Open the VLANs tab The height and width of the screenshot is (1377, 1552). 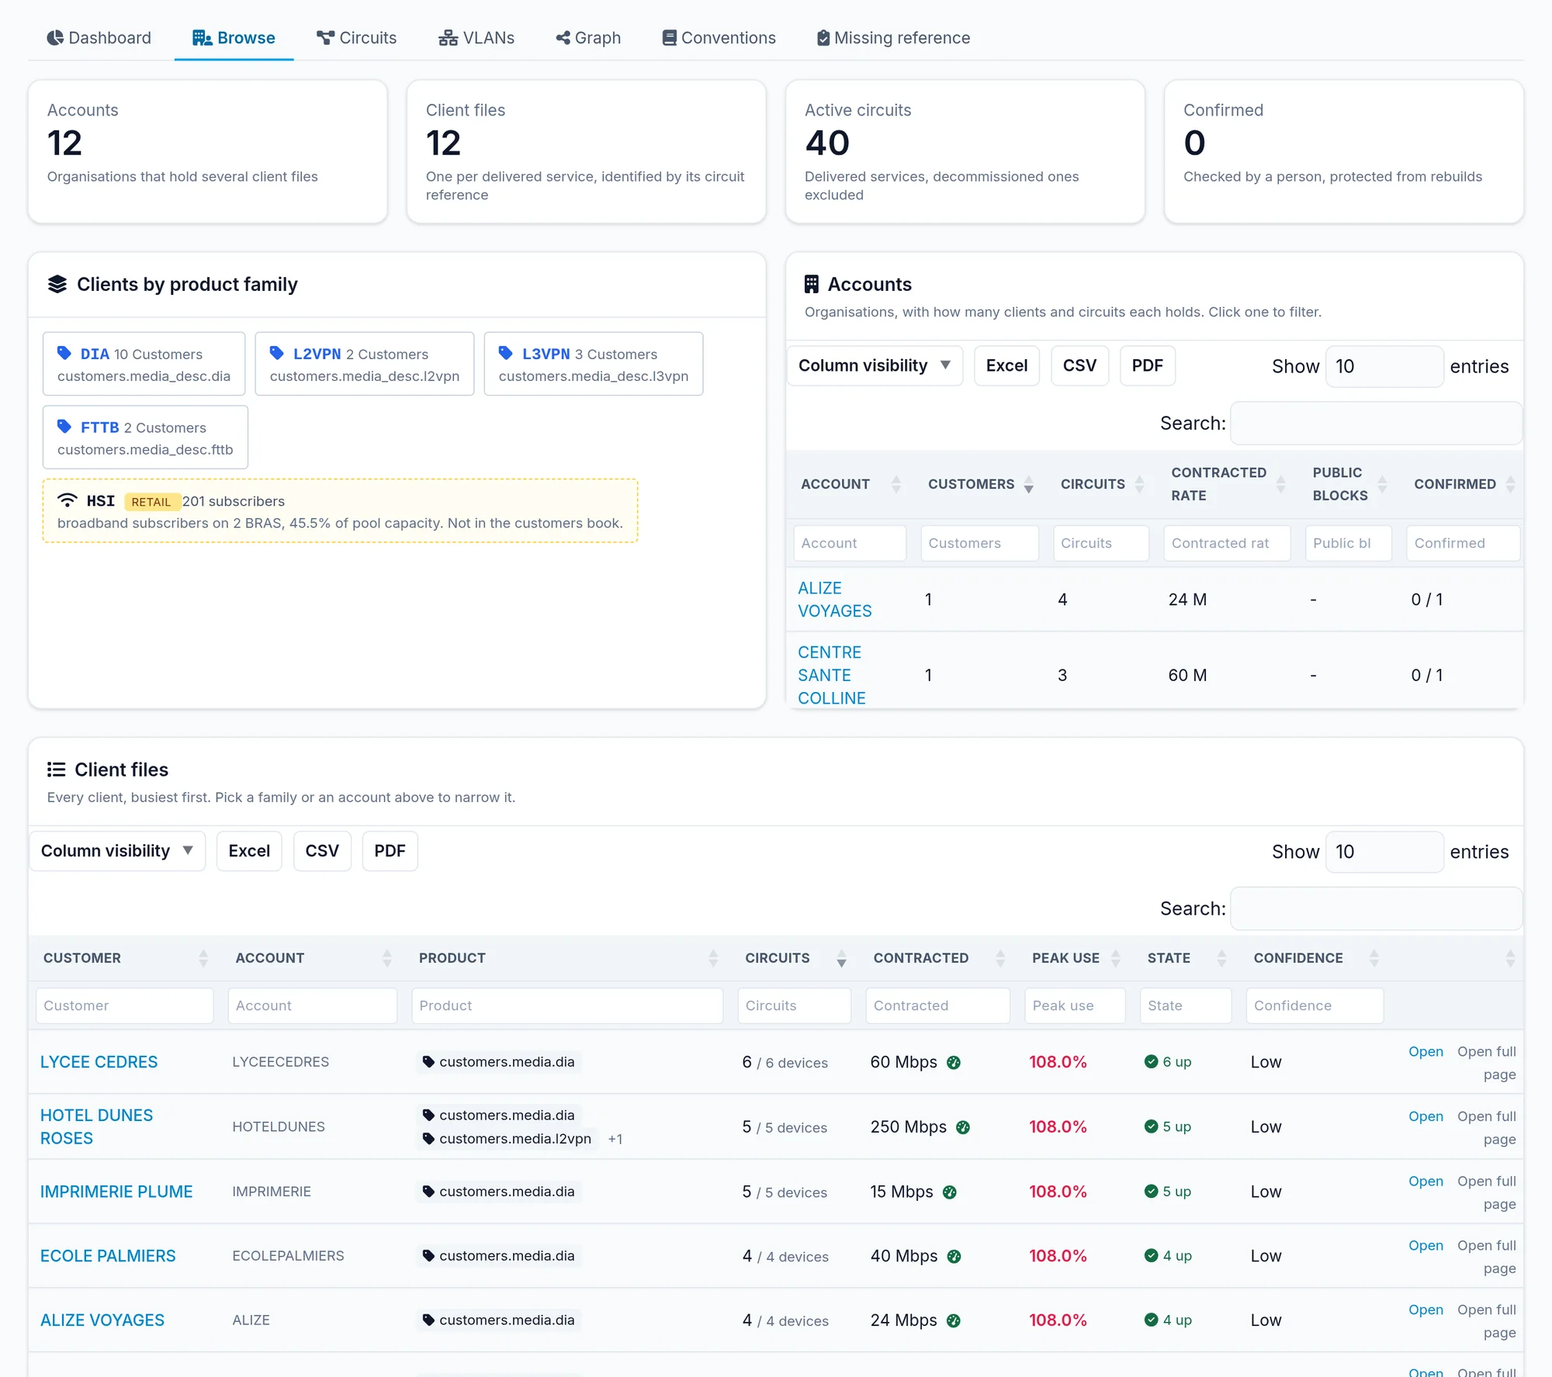[476, 38]
